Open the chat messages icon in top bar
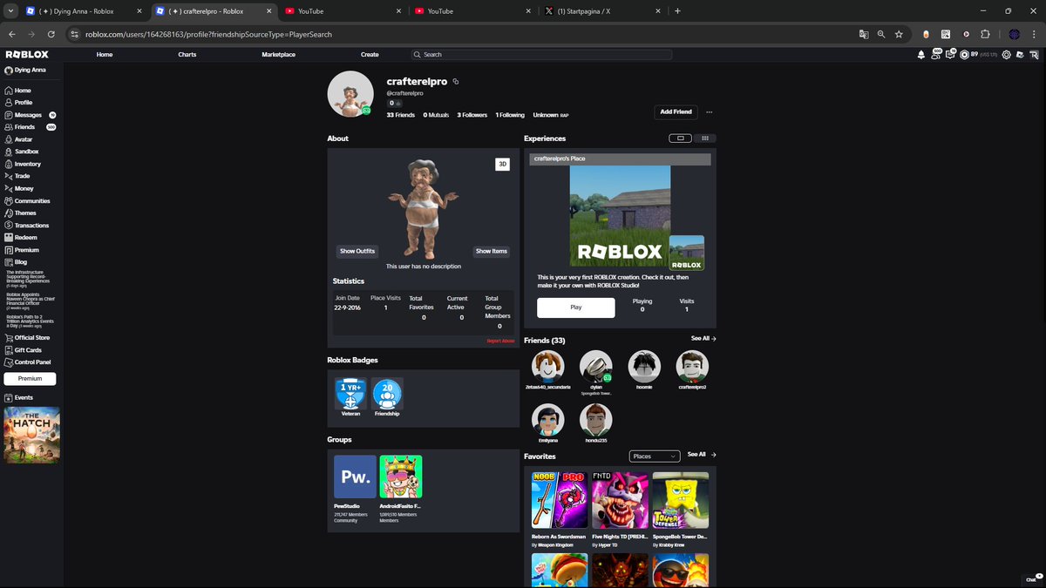This screenshot has width=1046, height=588. [x=951, y=54]
